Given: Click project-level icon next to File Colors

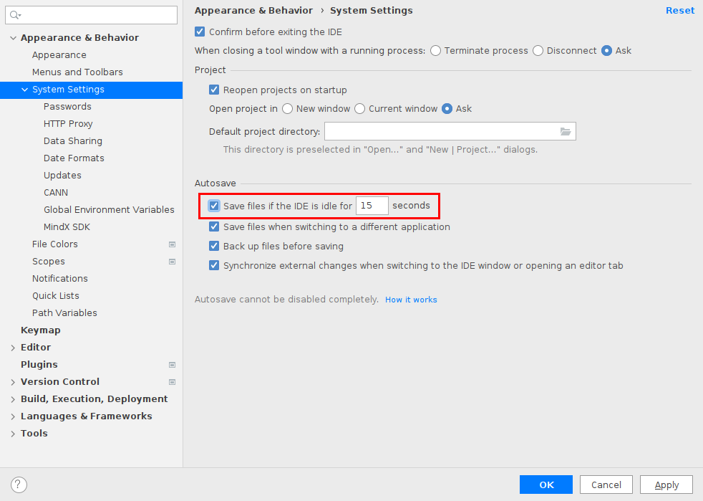Looking at the screenshot, I should coord(172,244).
